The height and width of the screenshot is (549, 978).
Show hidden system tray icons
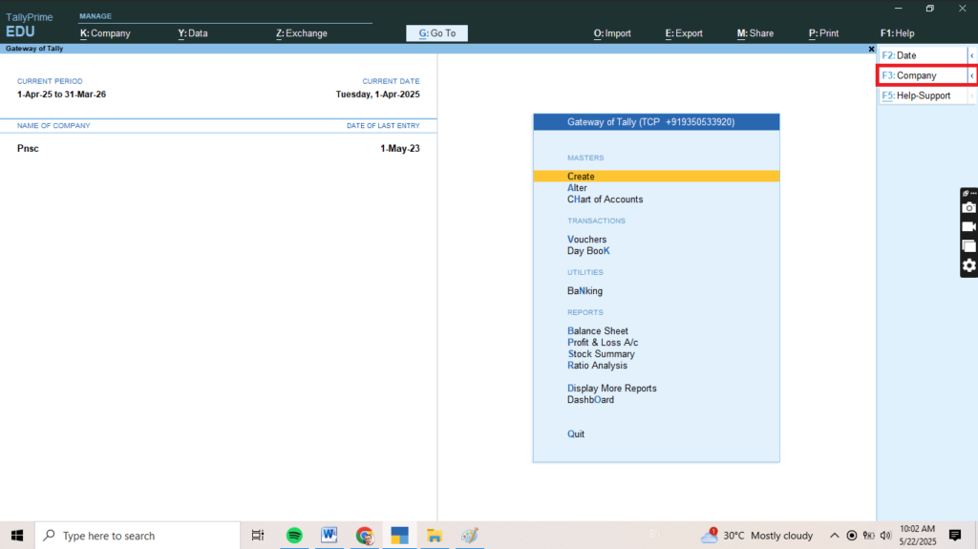point(835,536)
